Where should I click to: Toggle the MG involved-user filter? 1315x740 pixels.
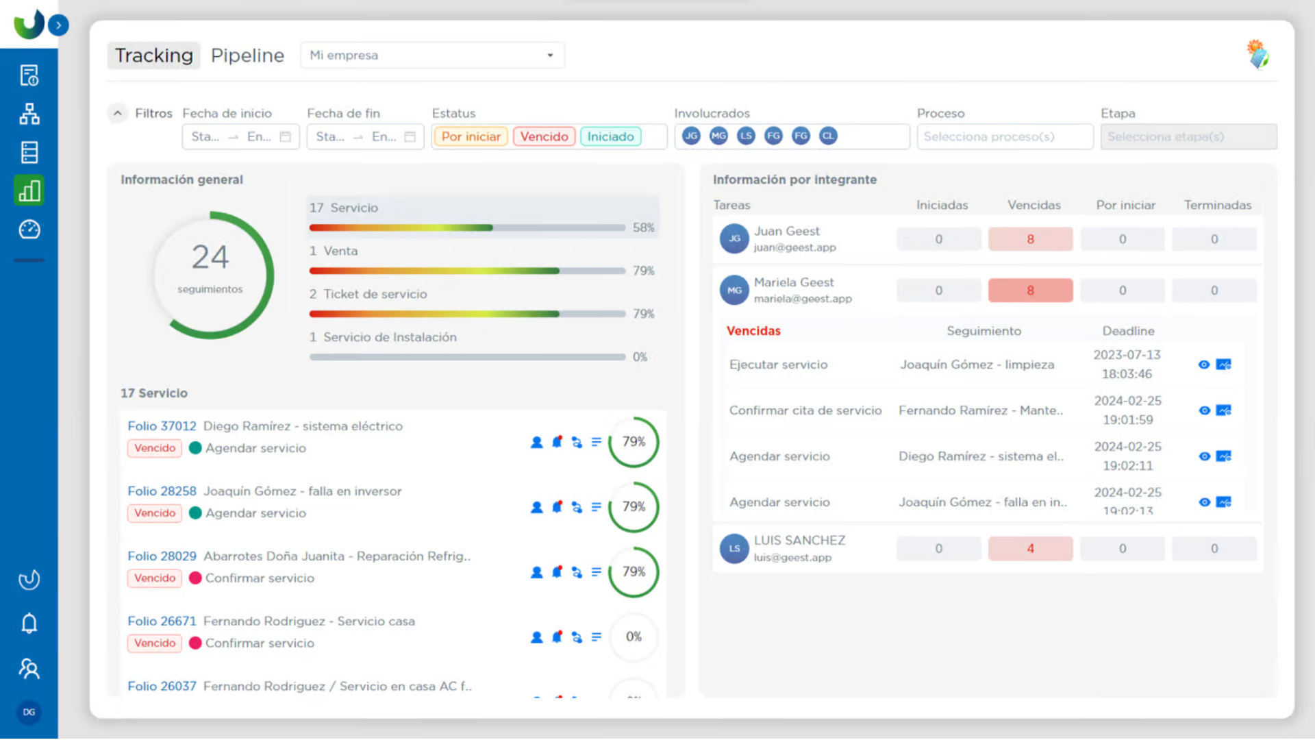point(718,136)
